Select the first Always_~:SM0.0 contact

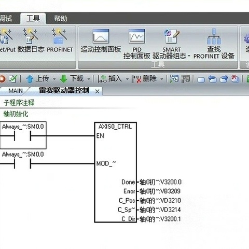[x=23, y=135]
